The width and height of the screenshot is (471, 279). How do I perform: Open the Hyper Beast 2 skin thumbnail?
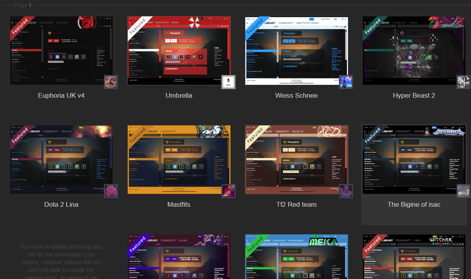(x=414, y=50)
